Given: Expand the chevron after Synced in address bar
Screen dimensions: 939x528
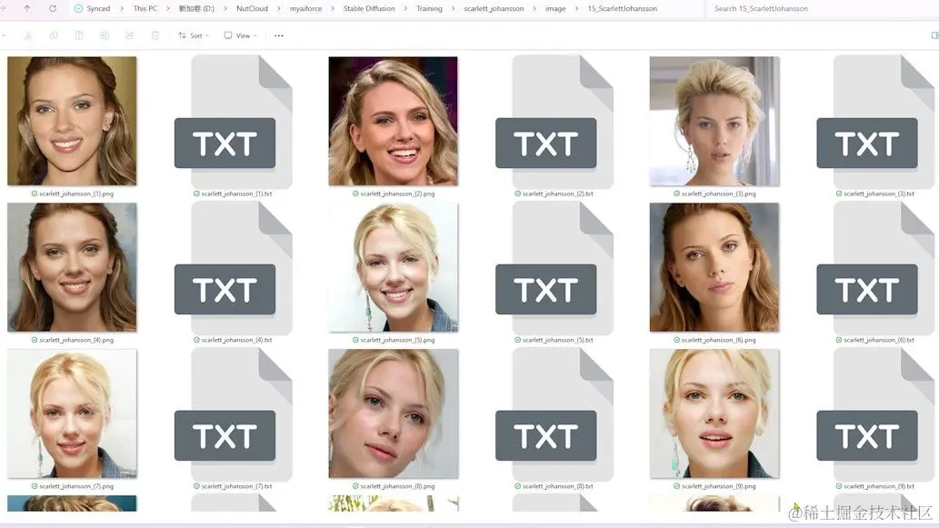Looking at the screenshot, I should coord(122,8).
